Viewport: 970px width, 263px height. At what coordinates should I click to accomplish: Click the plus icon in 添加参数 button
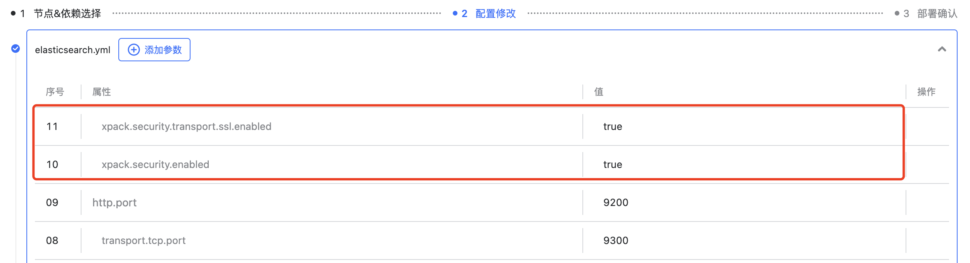click(134, 50)
